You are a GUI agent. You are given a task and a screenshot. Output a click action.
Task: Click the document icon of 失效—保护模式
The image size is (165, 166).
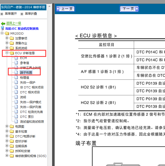(x=16, y=102)
